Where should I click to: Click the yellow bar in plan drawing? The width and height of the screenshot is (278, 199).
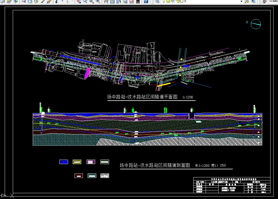164,85
